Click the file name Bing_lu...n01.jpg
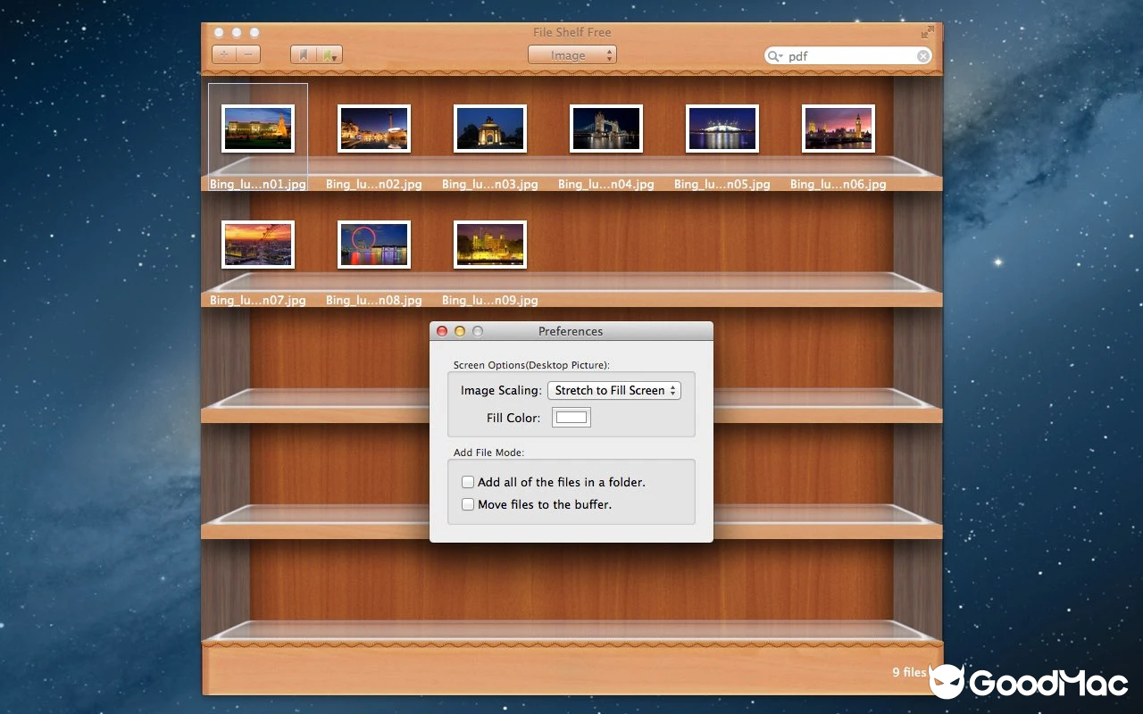Screen dimensions: 1143x714 pyautogui.click(x=258, y=185)
